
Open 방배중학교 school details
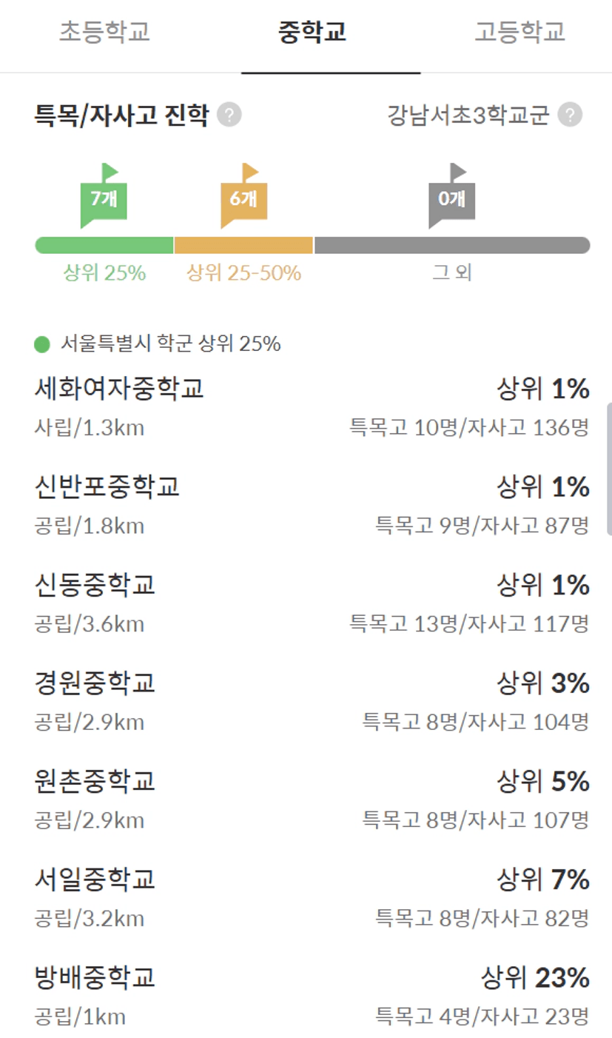pyautogui.click(x=95, y=978)
